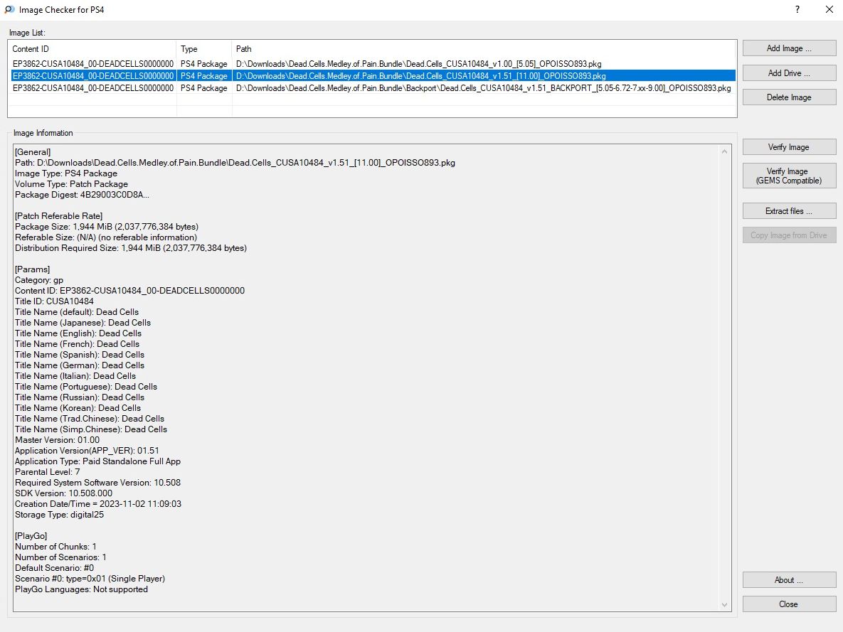
Task: Click the PlayGo Languages: Not supported line
Action: point(81,589)
